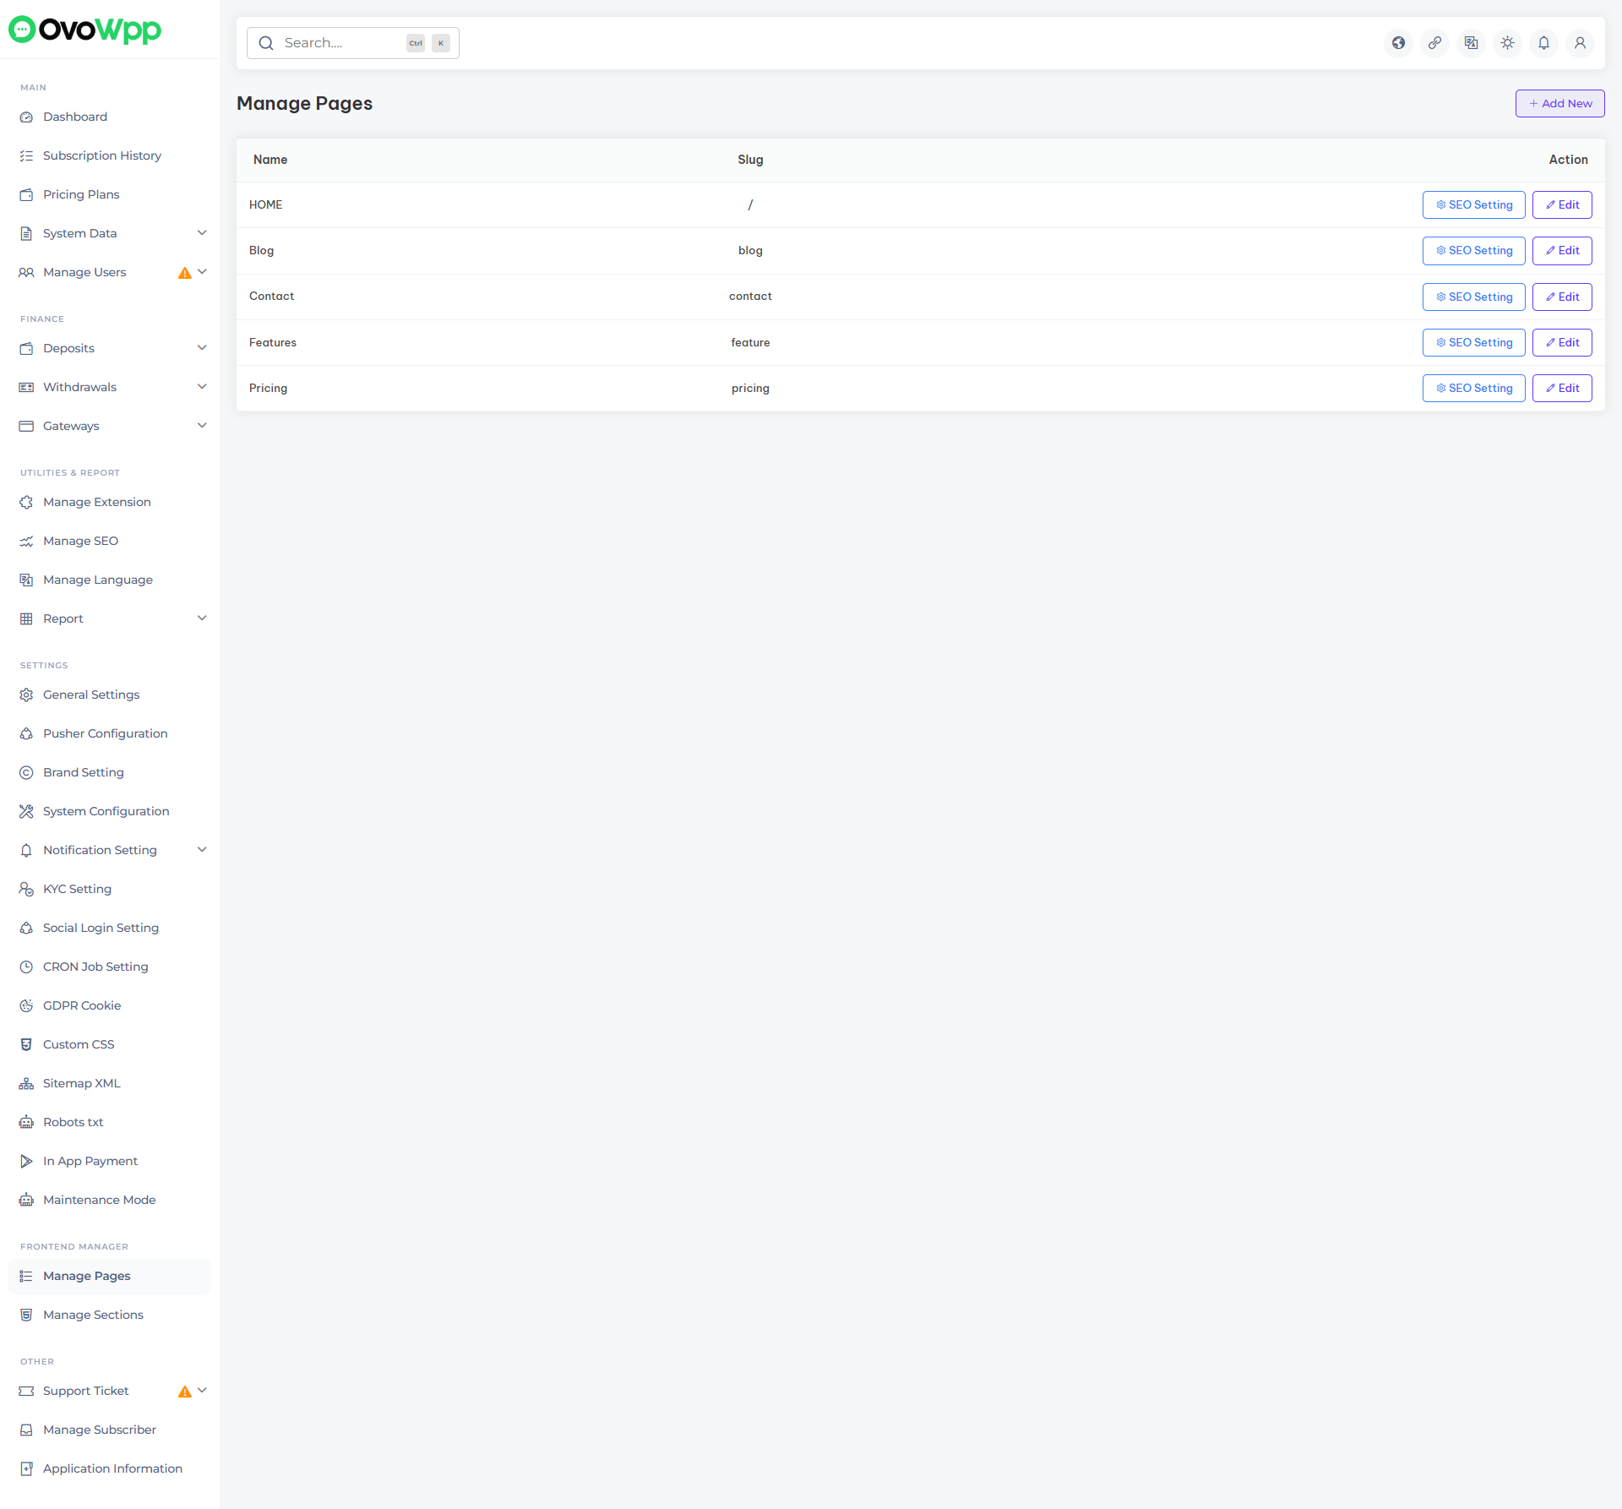This screenshot has height=1509, width=1622.
Task: Open the user profile icon
Action: pos(1580,43)
